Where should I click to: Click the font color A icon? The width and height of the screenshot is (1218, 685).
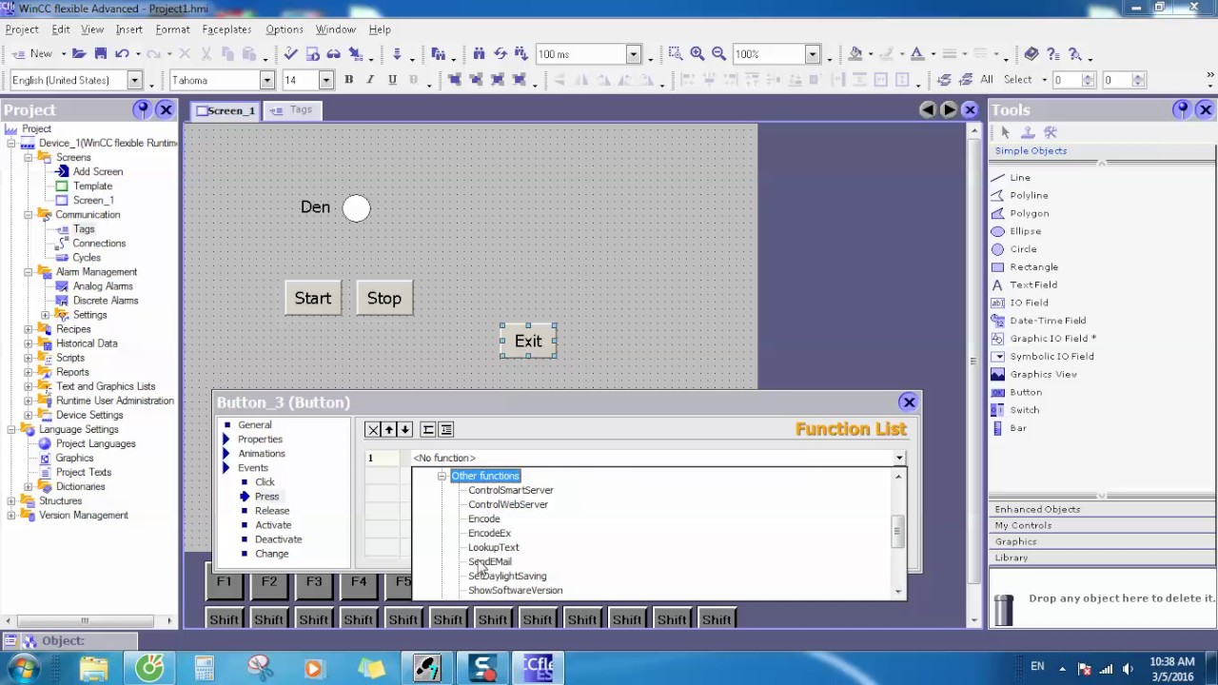point(917,54)
